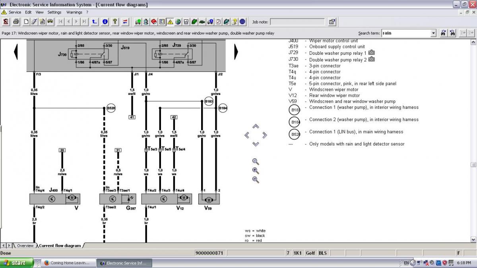This screenshot has width=477, height=268.
Task: Click the red book icon
Action: (x=154, y=21)
